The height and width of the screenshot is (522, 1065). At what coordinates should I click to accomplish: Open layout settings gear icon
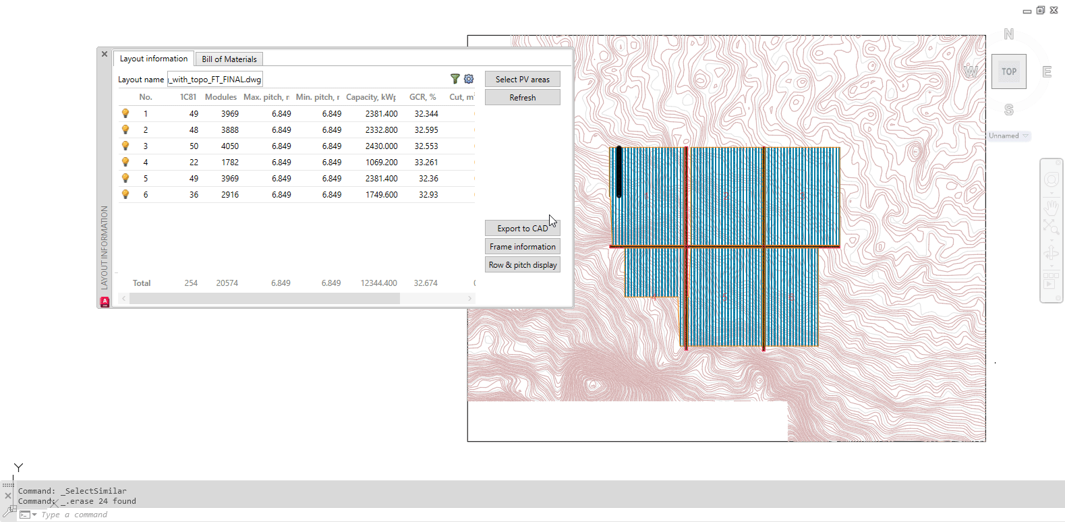tap(469, 79)
